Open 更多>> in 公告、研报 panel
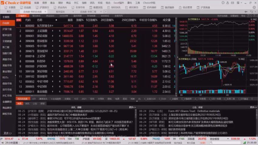The image size is (258, 145). pos(253,107)
